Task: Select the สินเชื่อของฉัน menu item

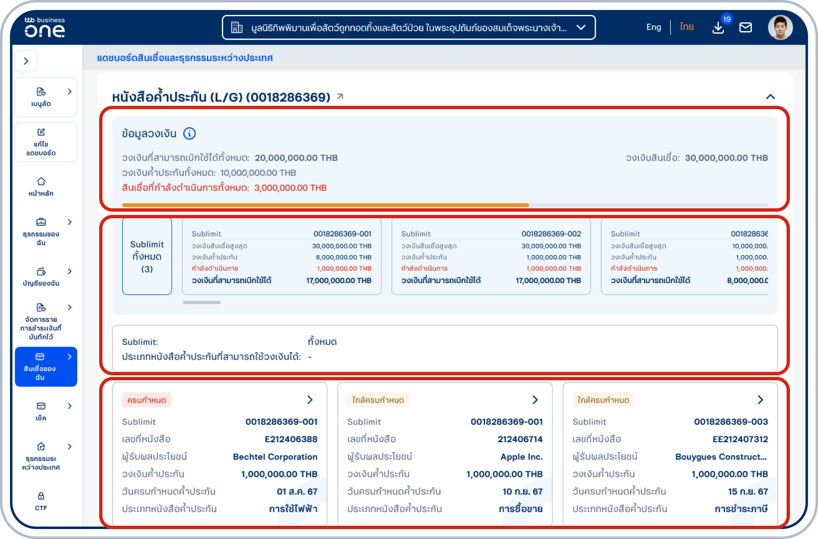Action: click(x=46, y=367)
